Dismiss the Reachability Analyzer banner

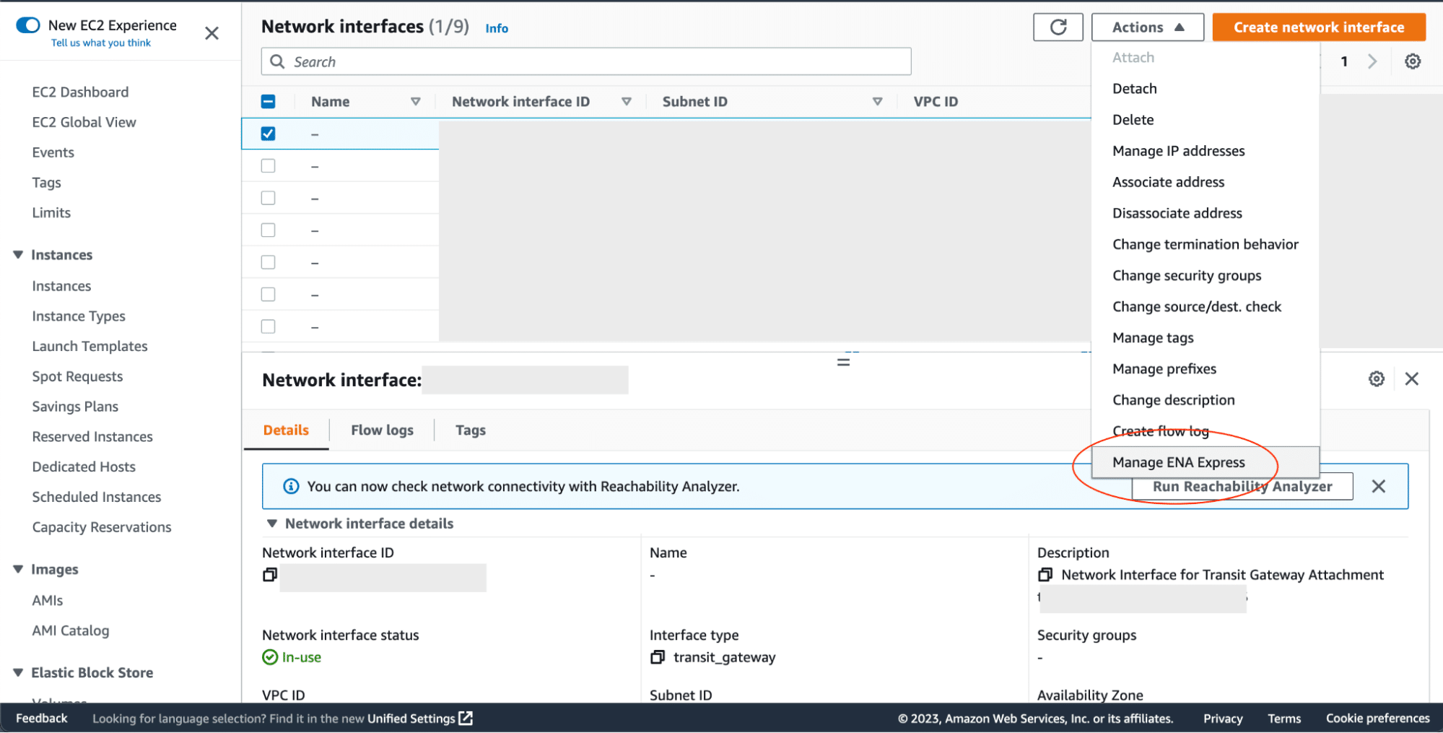[1379, 486]
